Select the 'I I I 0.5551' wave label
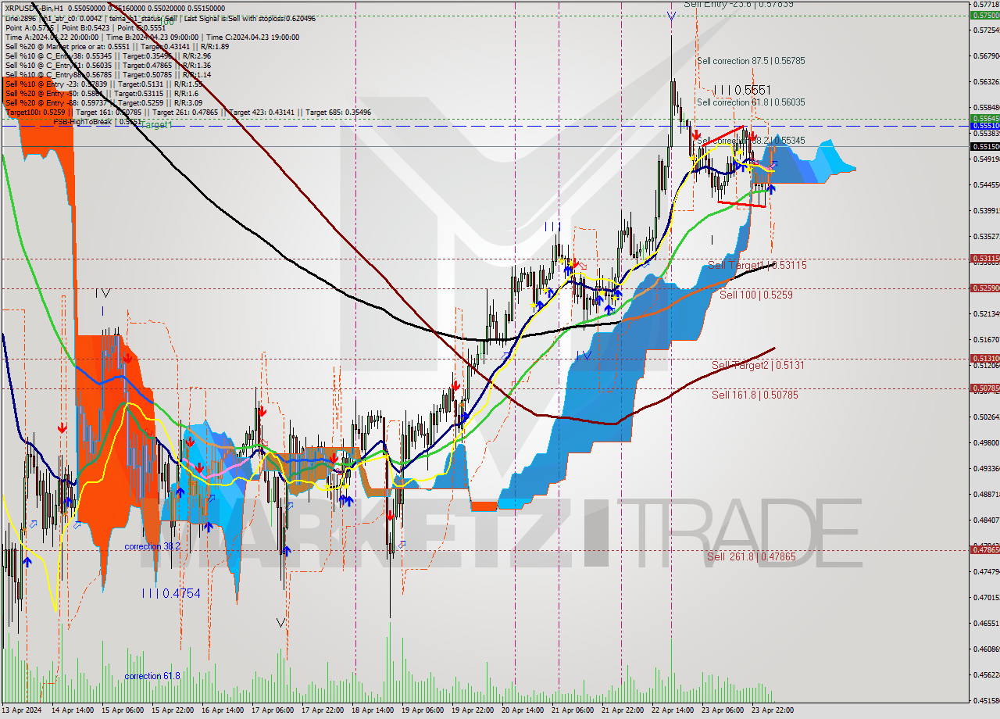 742,91
